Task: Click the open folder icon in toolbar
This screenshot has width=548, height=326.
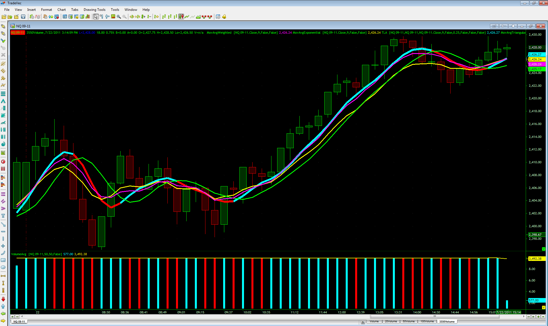Action: (4, 17)
